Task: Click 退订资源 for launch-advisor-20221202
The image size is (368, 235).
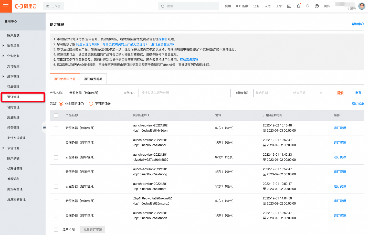Action: click(x=340, y=128)
